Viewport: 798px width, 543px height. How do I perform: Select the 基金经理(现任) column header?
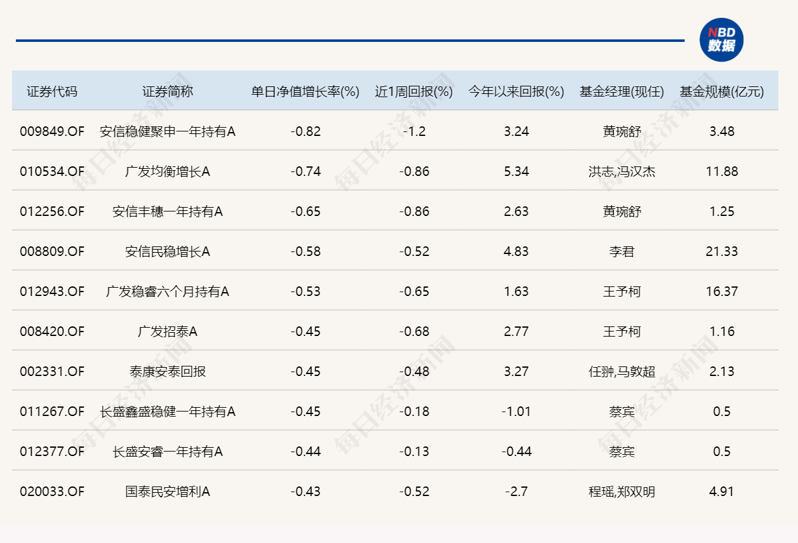(621, 91)
